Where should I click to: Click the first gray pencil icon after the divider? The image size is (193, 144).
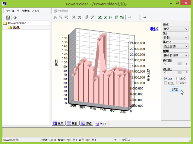pyautogui.click(x=55, y=17)
